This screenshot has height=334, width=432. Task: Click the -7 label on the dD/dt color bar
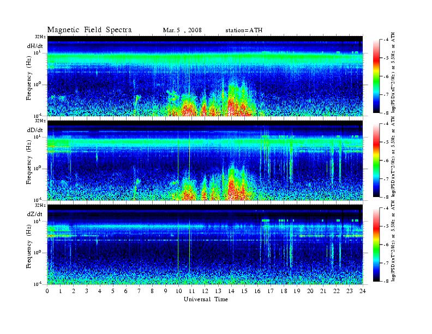386,179
